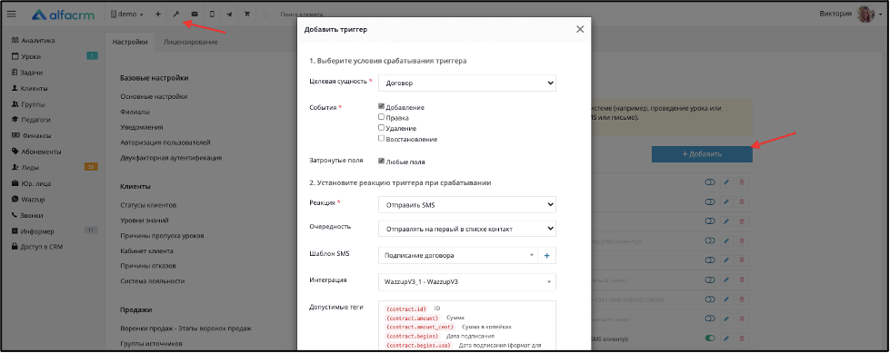Toggle the trigger row containing '4941-bb4f'
890x353 pixels.
click(x=709, y=299)
